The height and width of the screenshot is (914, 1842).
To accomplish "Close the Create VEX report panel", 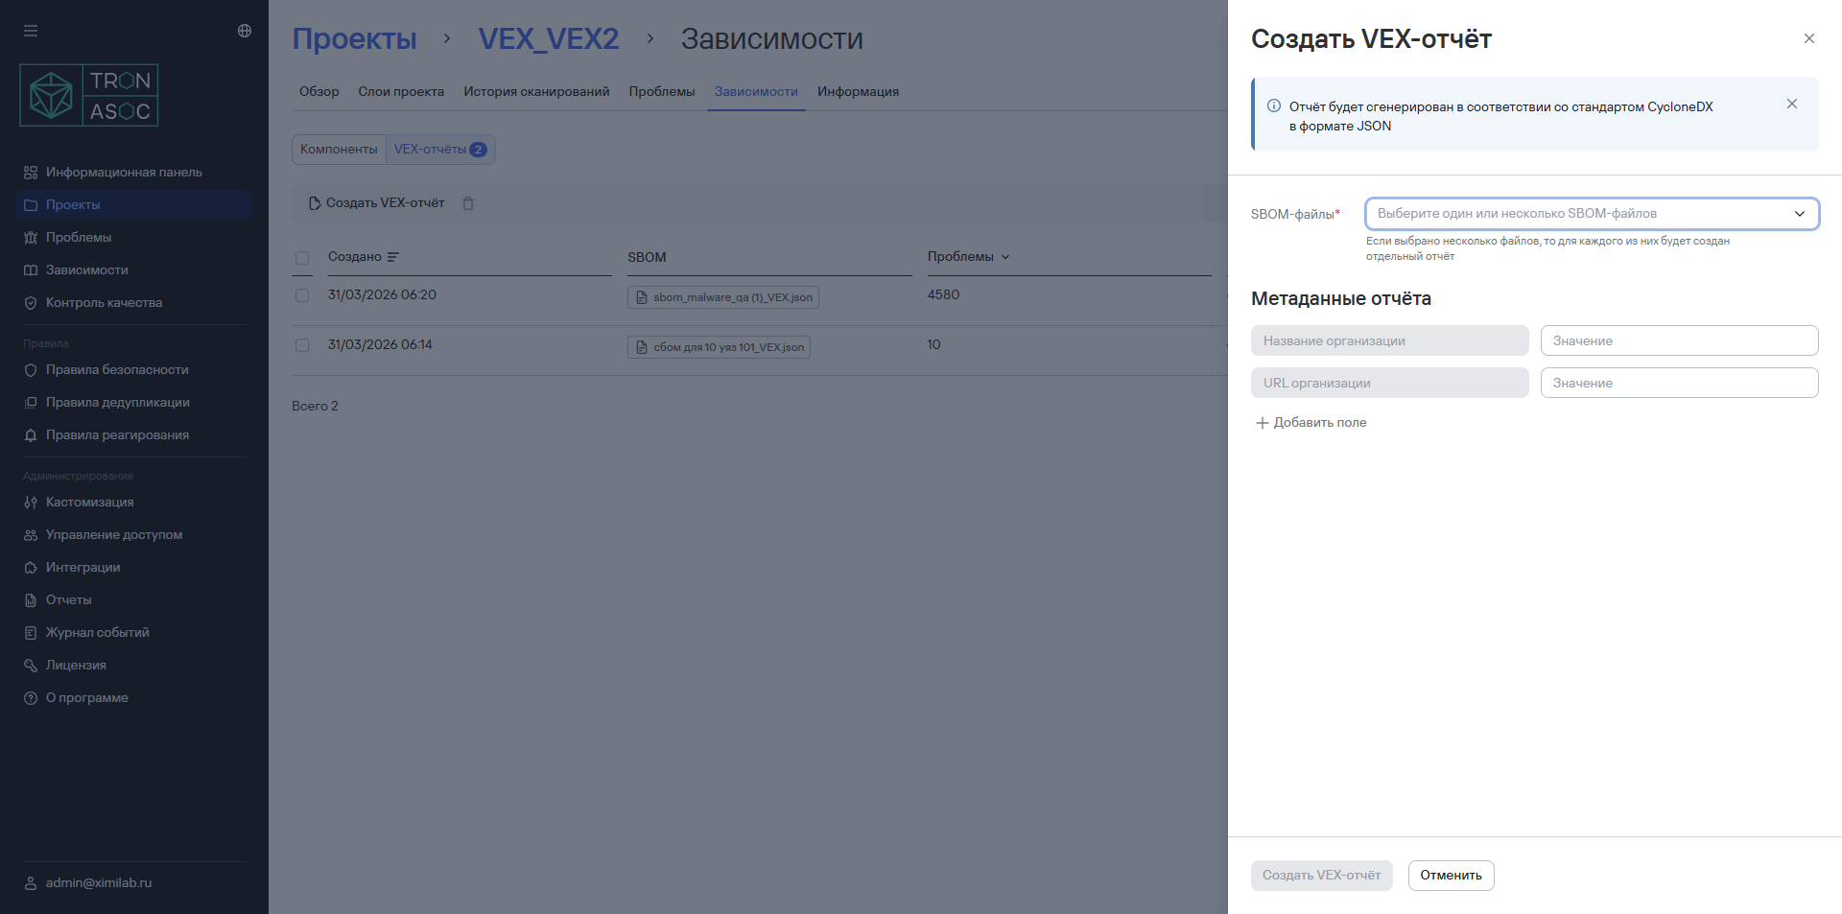I will [x=1808, y=38].
